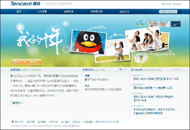Click the third gray circle icon beside CULTURE
The width and height of the screenshot is (190, 130).
(x=126, y=69)
